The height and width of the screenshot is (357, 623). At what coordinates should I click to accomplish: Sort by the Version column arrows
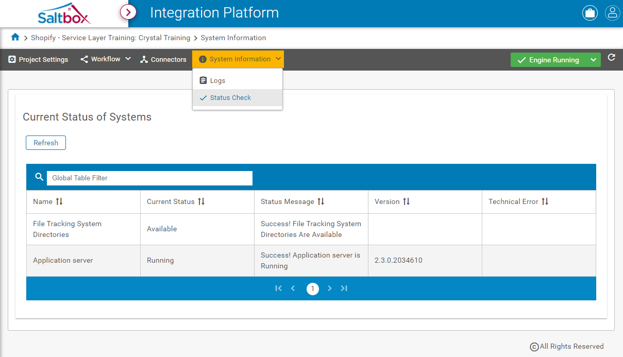click(407, 201)
